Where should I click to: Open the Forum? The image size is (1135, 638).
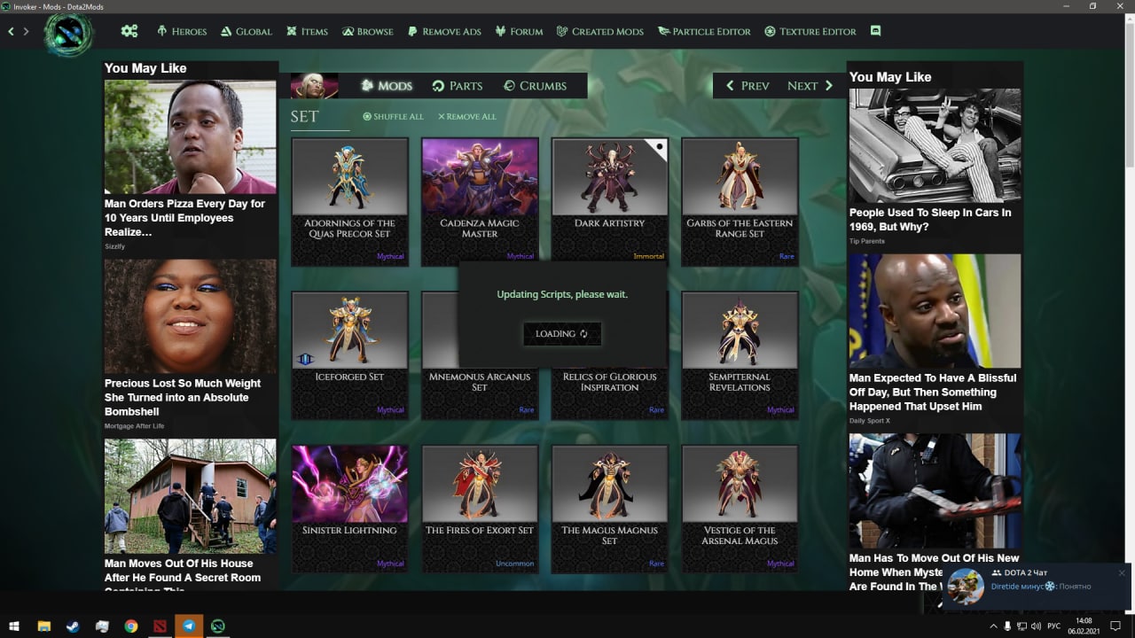point(519,31)
